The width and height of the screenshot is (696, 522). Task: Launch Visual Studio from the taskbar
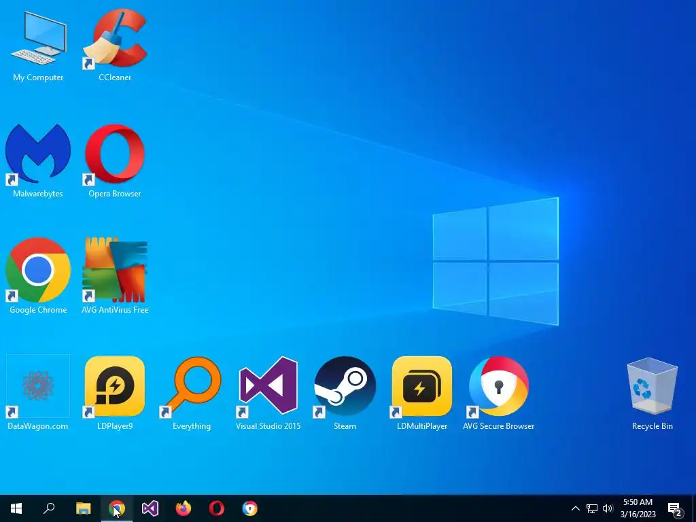click(x=150, y=508)
